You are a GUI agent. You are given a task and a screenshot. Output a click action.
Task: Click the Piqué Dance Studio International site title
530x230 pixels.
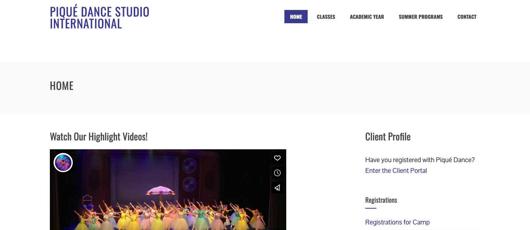[100, 18]
